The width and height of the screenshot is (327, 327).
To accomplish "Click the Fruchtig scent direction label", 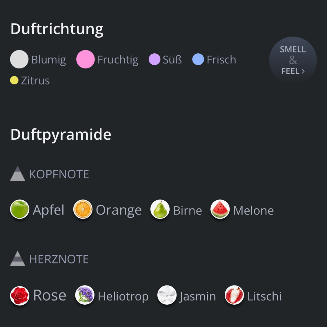I will pos(118,60).
